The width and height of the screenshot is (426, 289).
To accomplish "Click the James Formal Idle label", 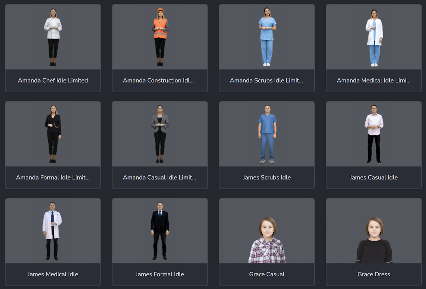I will tap(160, 274).
